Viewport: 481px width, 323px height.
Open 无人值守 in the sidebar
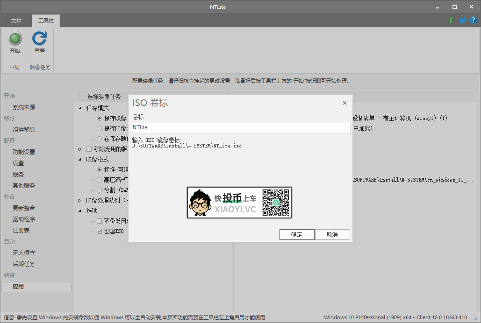pyautogui.click(x=24, y=253)
